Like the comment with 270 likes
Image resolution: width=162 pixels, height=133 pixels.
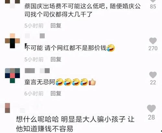pyautogui.click(x=153, y=41)
